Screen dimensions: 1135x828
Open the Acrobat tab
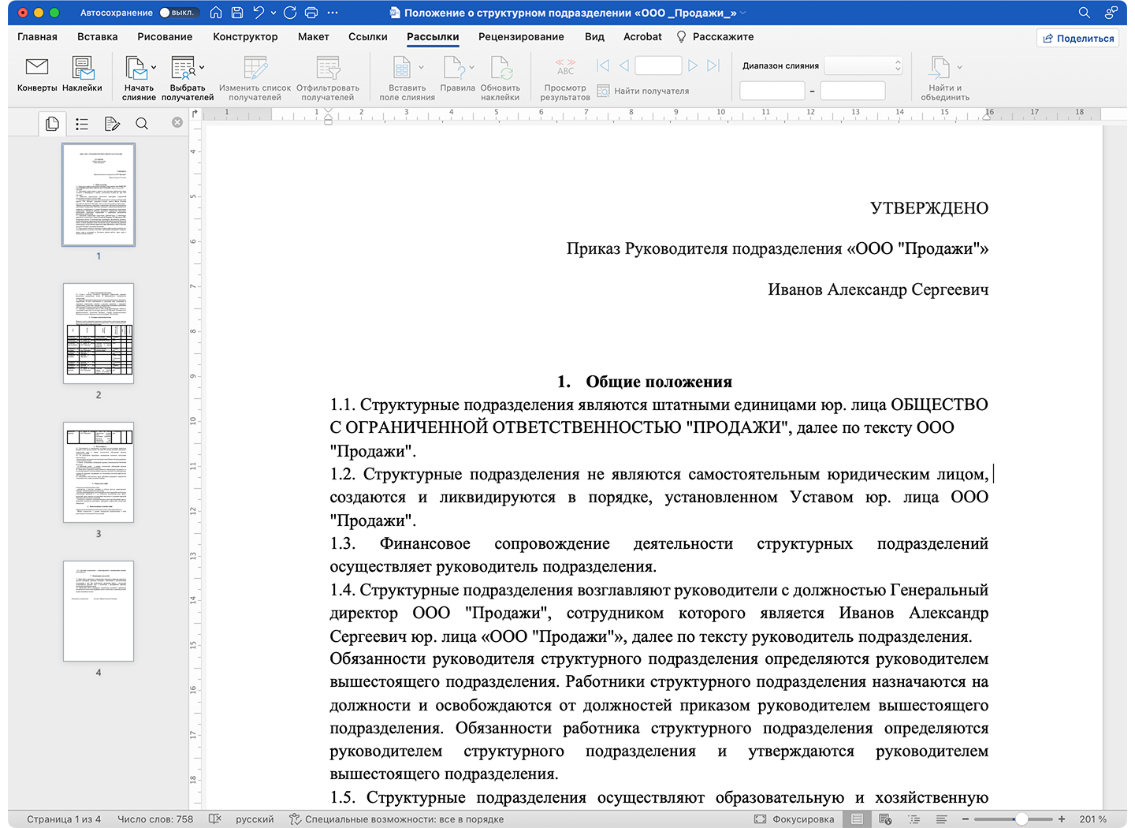pyautogui.click(x=642, y=36)
